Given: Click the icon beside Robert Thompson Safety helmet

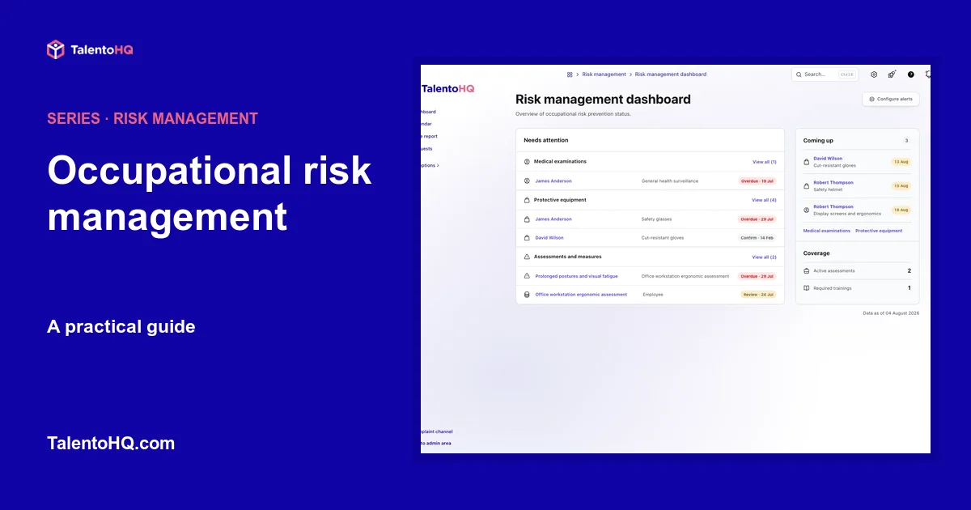Looking at the screenshot, I should (806, 186).
